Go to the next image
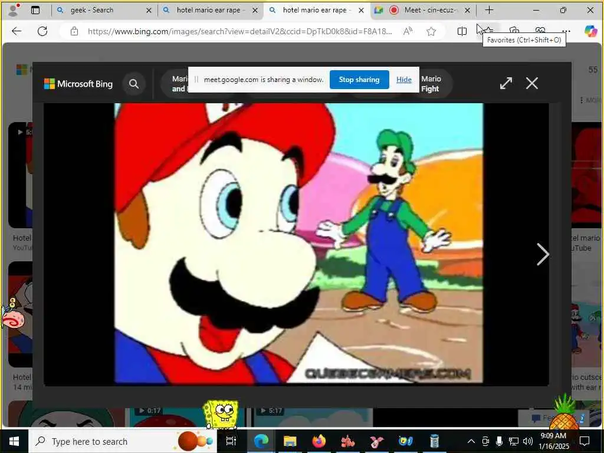 click(x=543, y=254)
